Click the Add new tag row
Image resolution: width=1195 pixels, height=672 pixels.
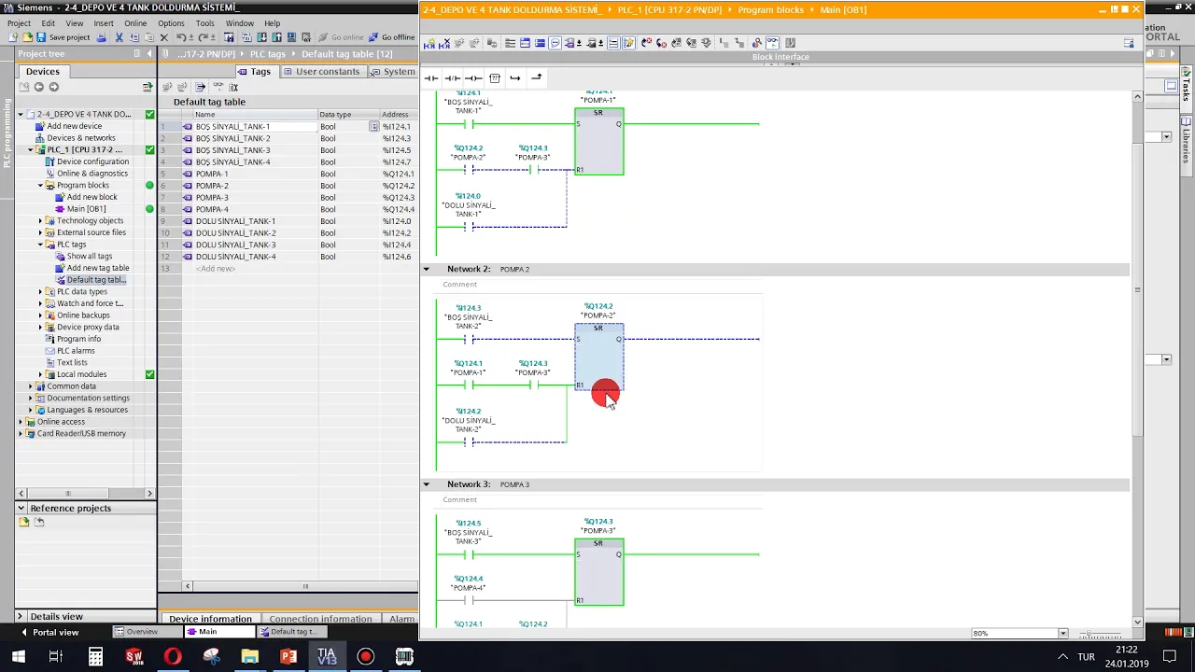click(x=288, y=269)
